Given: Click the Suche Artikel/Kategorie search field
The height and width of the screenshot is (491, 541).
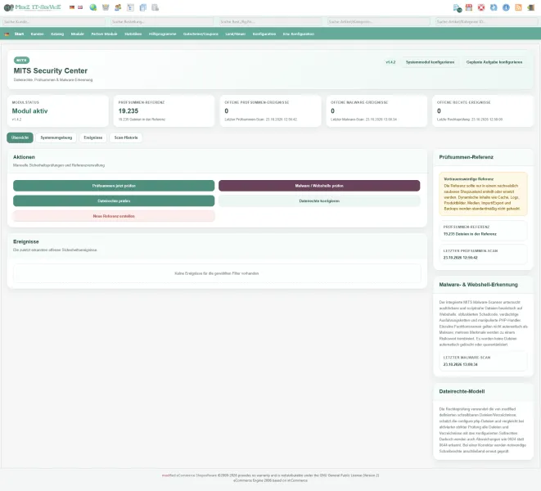Looking at the screenshot, I should coord(379,22).
